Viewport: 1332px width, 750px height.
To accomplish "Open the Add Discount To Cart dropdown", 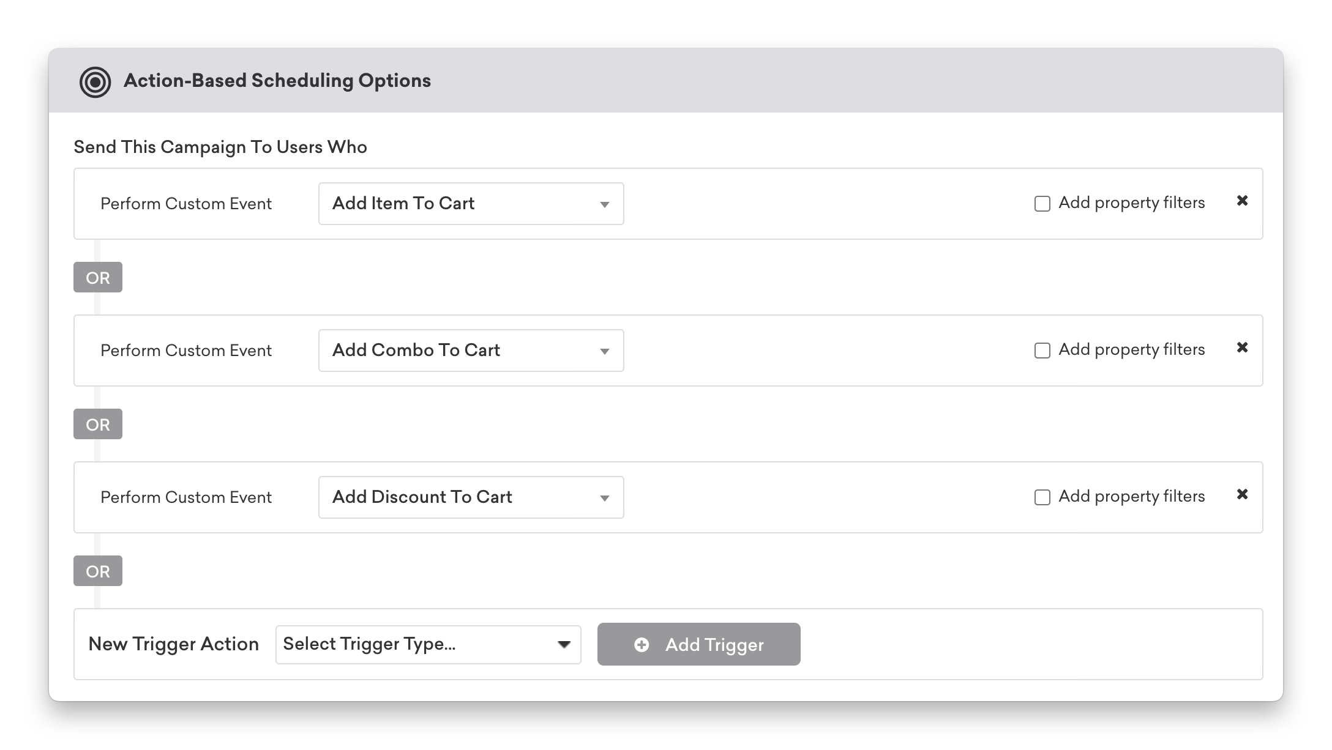I will 471,497.
